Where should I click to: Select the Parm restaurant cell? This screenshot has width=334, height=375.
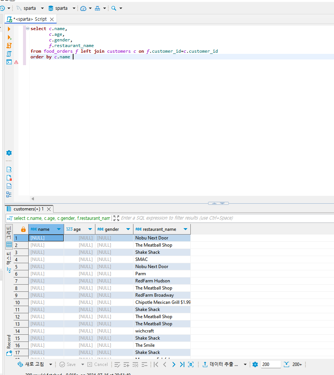pyautogui.click(x=162, y=274)
